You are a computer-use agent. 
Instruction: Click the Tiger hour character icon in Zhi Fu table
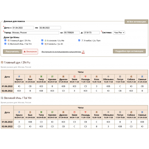click(x=41, y=76)
